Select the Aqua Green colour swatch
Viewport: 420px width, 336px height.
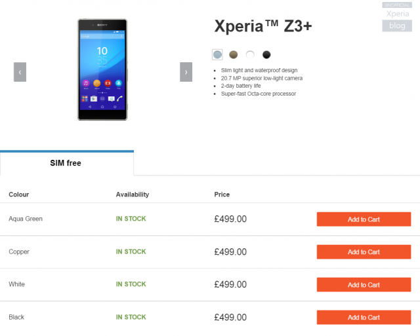click(217, 54)
